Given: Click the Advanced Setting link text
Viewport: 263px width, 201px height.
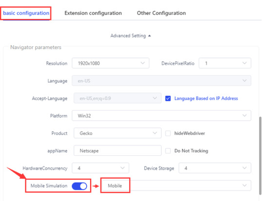Looking at the screenshot, I should [128, 36].
